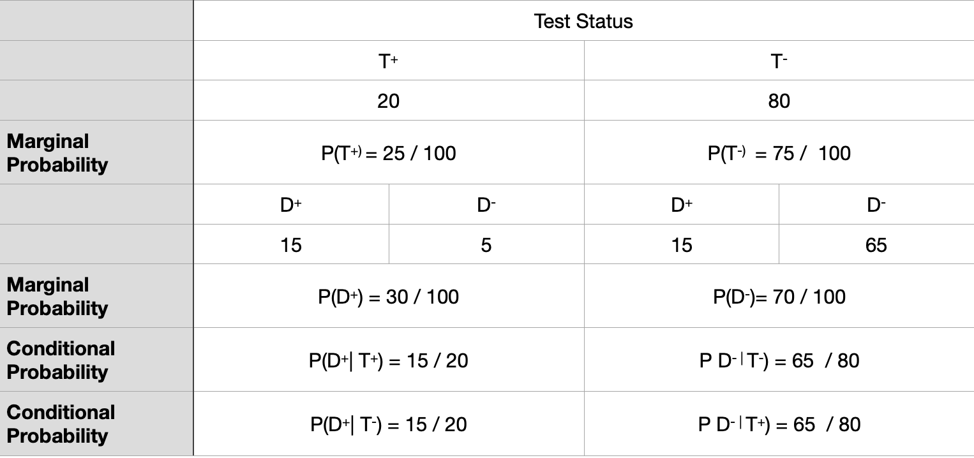Click the P D-|T-) = 65 / 80 cell
This screenshot has height=458, width=974.
[779, 360]
